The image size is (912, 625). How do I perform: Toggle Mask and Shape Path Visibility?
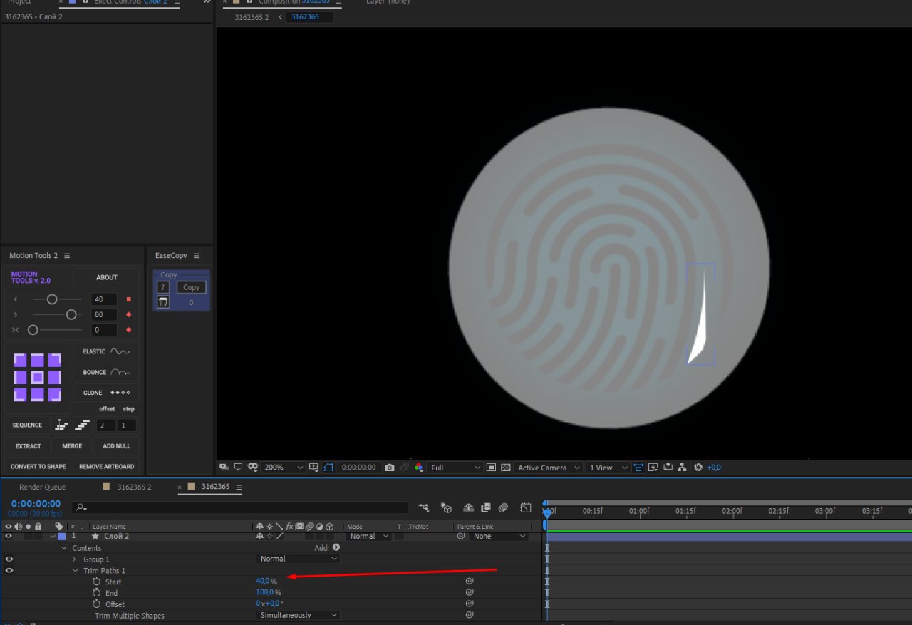point(328,468)
